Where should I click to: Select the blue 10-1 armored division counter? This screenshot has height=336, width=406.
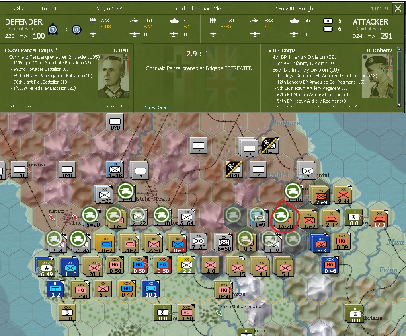point(151,289)
